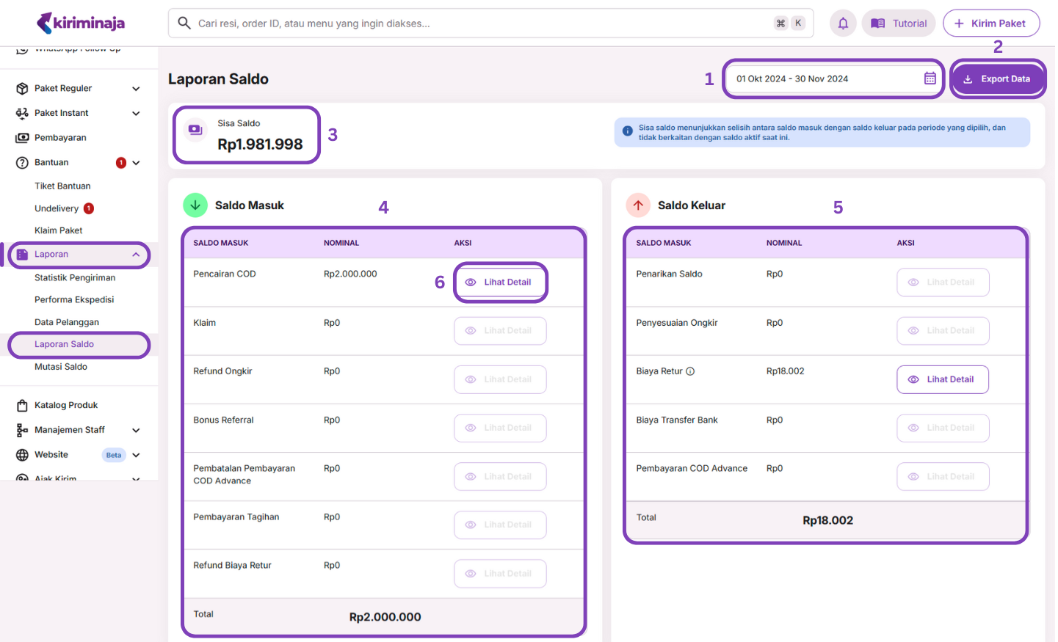Open Data Pelanggan report
The height and width of the screenshot is (642, 1058).
[x=67, y=322]
